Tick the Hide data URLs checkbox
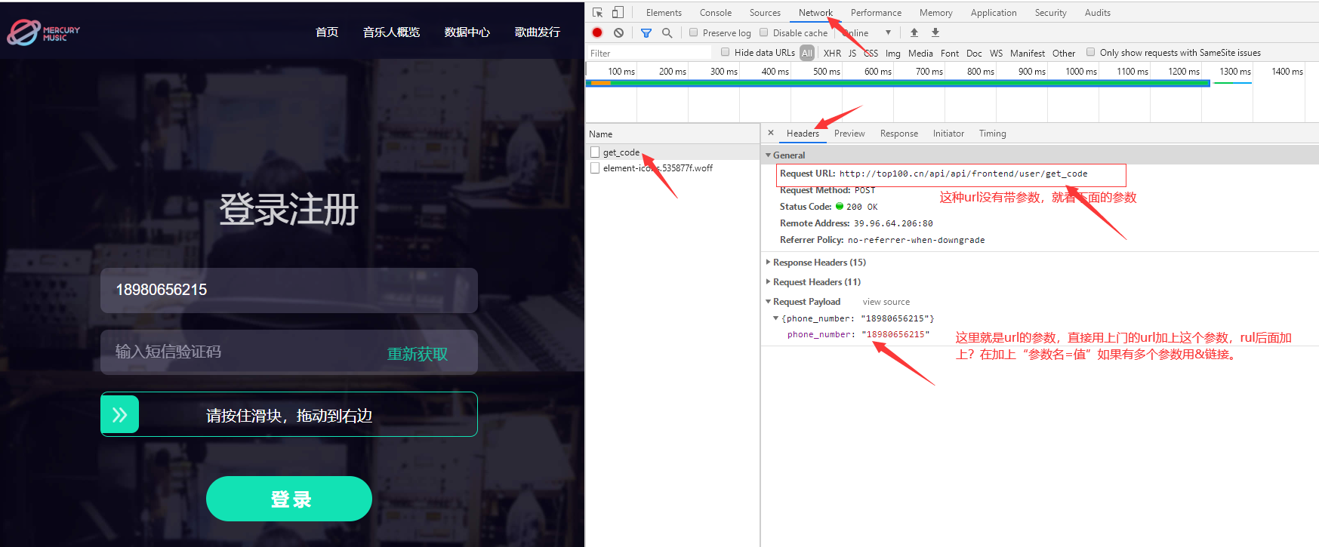The image size is (1319, 547). coord(725,52)
